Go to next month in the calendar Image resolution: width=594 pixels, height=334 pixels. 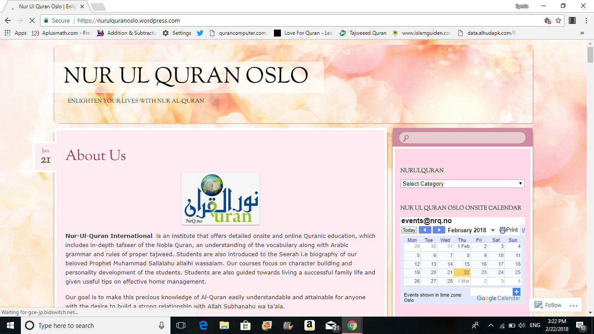click(439, 230)
